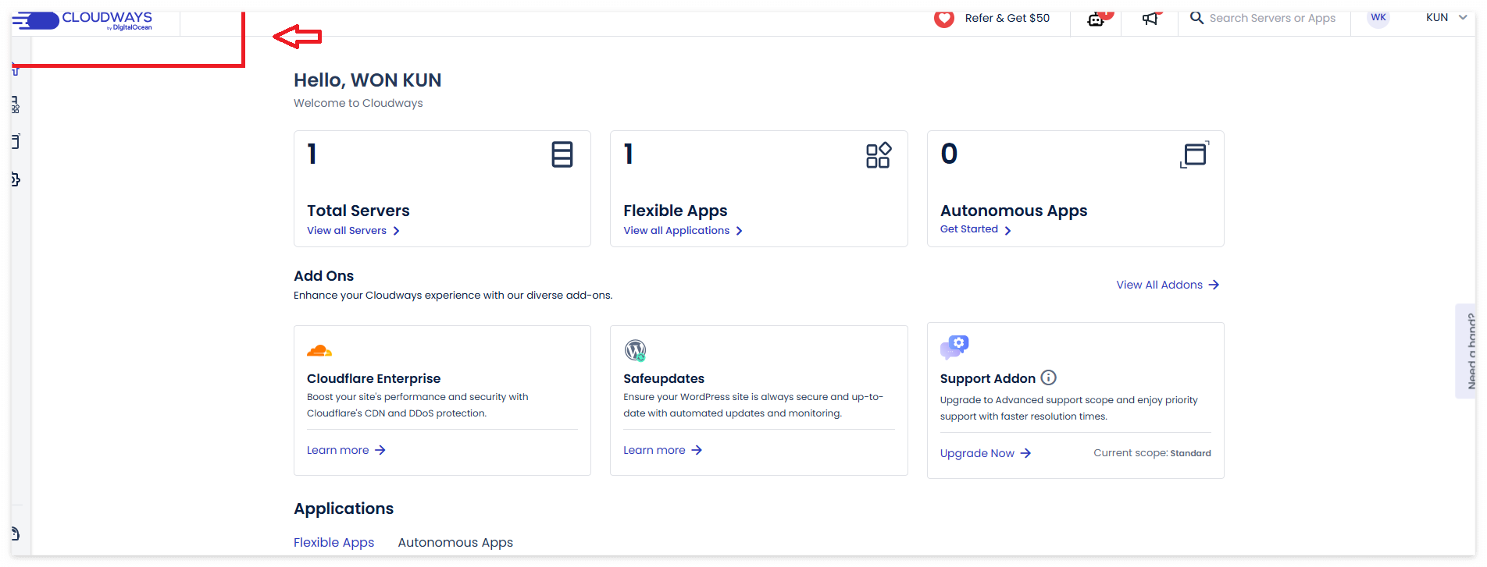Click the Total Servers heading
Viewport: 1487px width, 567px height.
tap(358, 211)
